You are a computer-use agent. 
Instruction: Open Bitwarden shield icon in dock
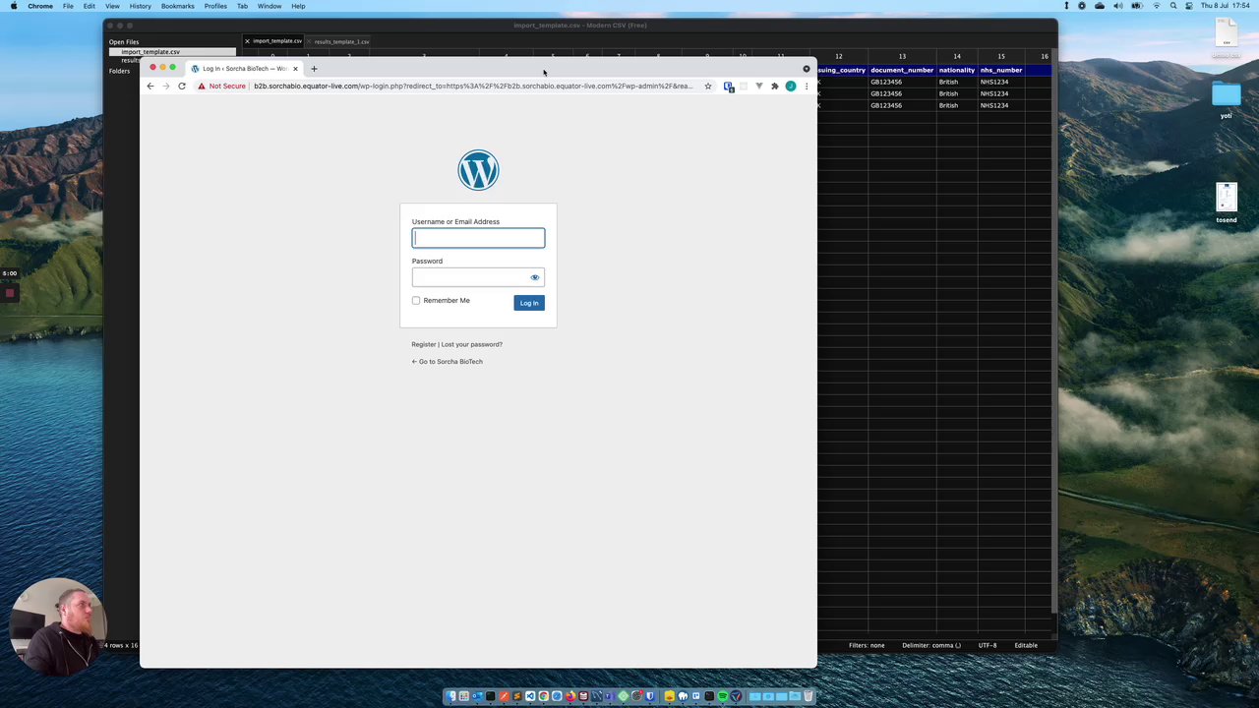click(x=650, y=696)
